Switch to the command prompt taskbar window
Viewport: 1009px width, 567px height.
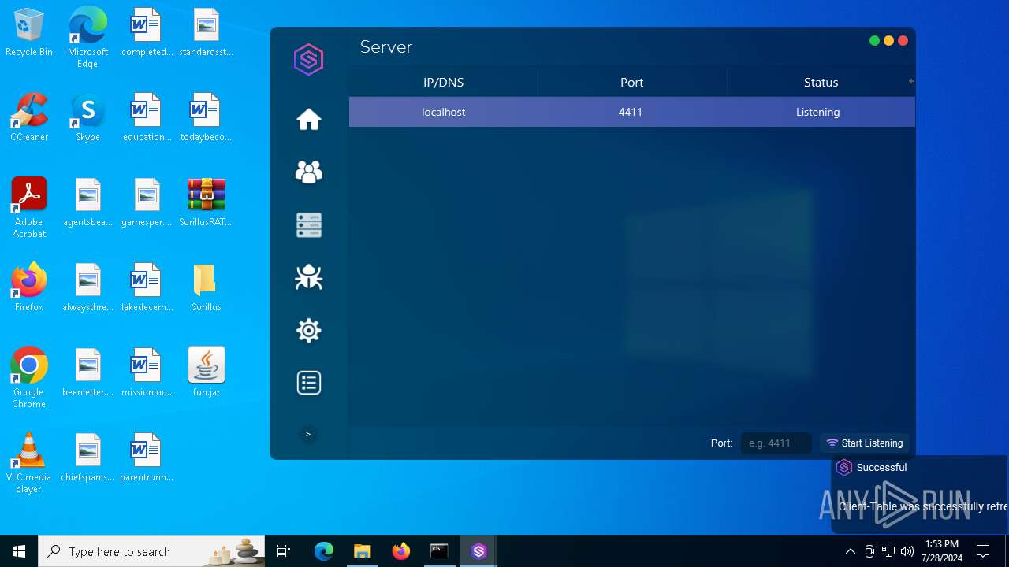coord(440,551)
